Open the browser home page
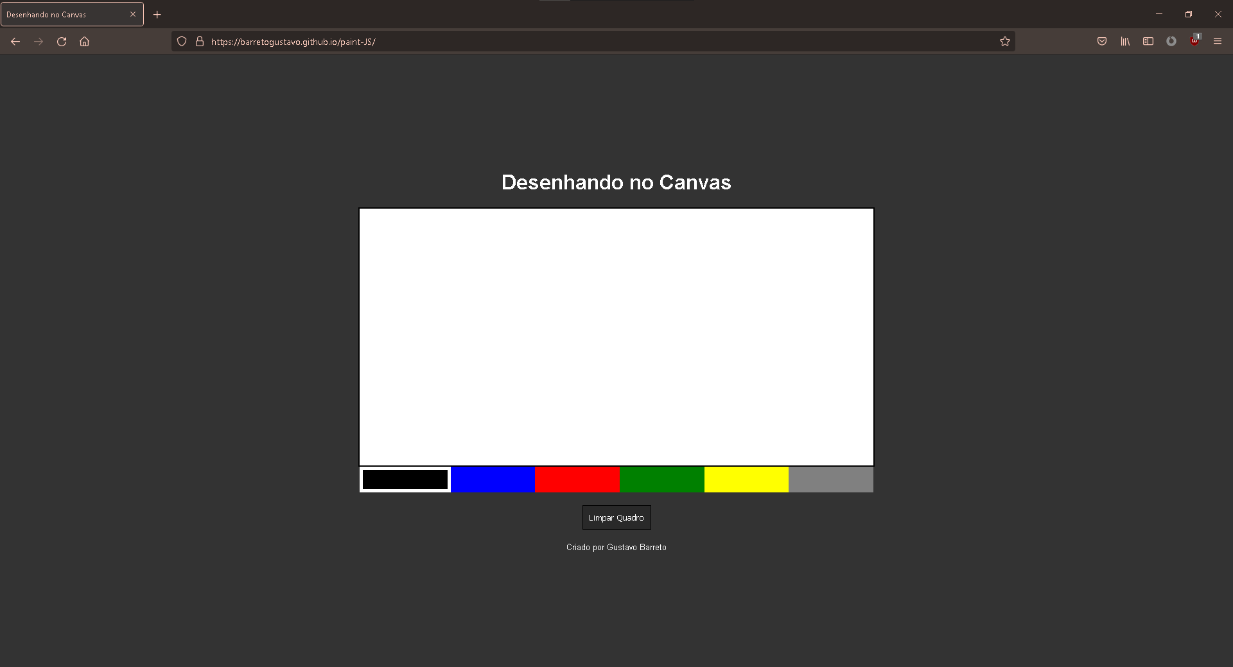The width and height of the screenshot is (1233, 667). (x=84, y=41)
